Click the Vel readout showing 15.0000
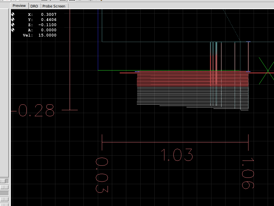 coord(47,35)
